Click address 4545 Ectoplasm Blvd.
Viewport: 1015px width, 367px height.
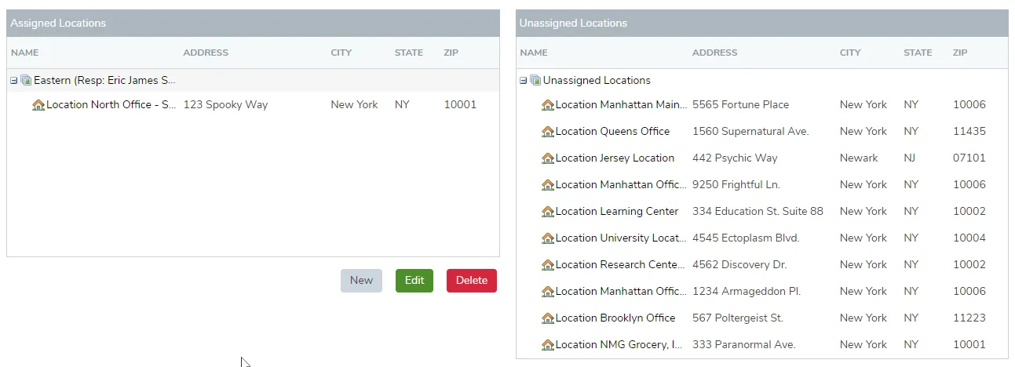[746, 238]
